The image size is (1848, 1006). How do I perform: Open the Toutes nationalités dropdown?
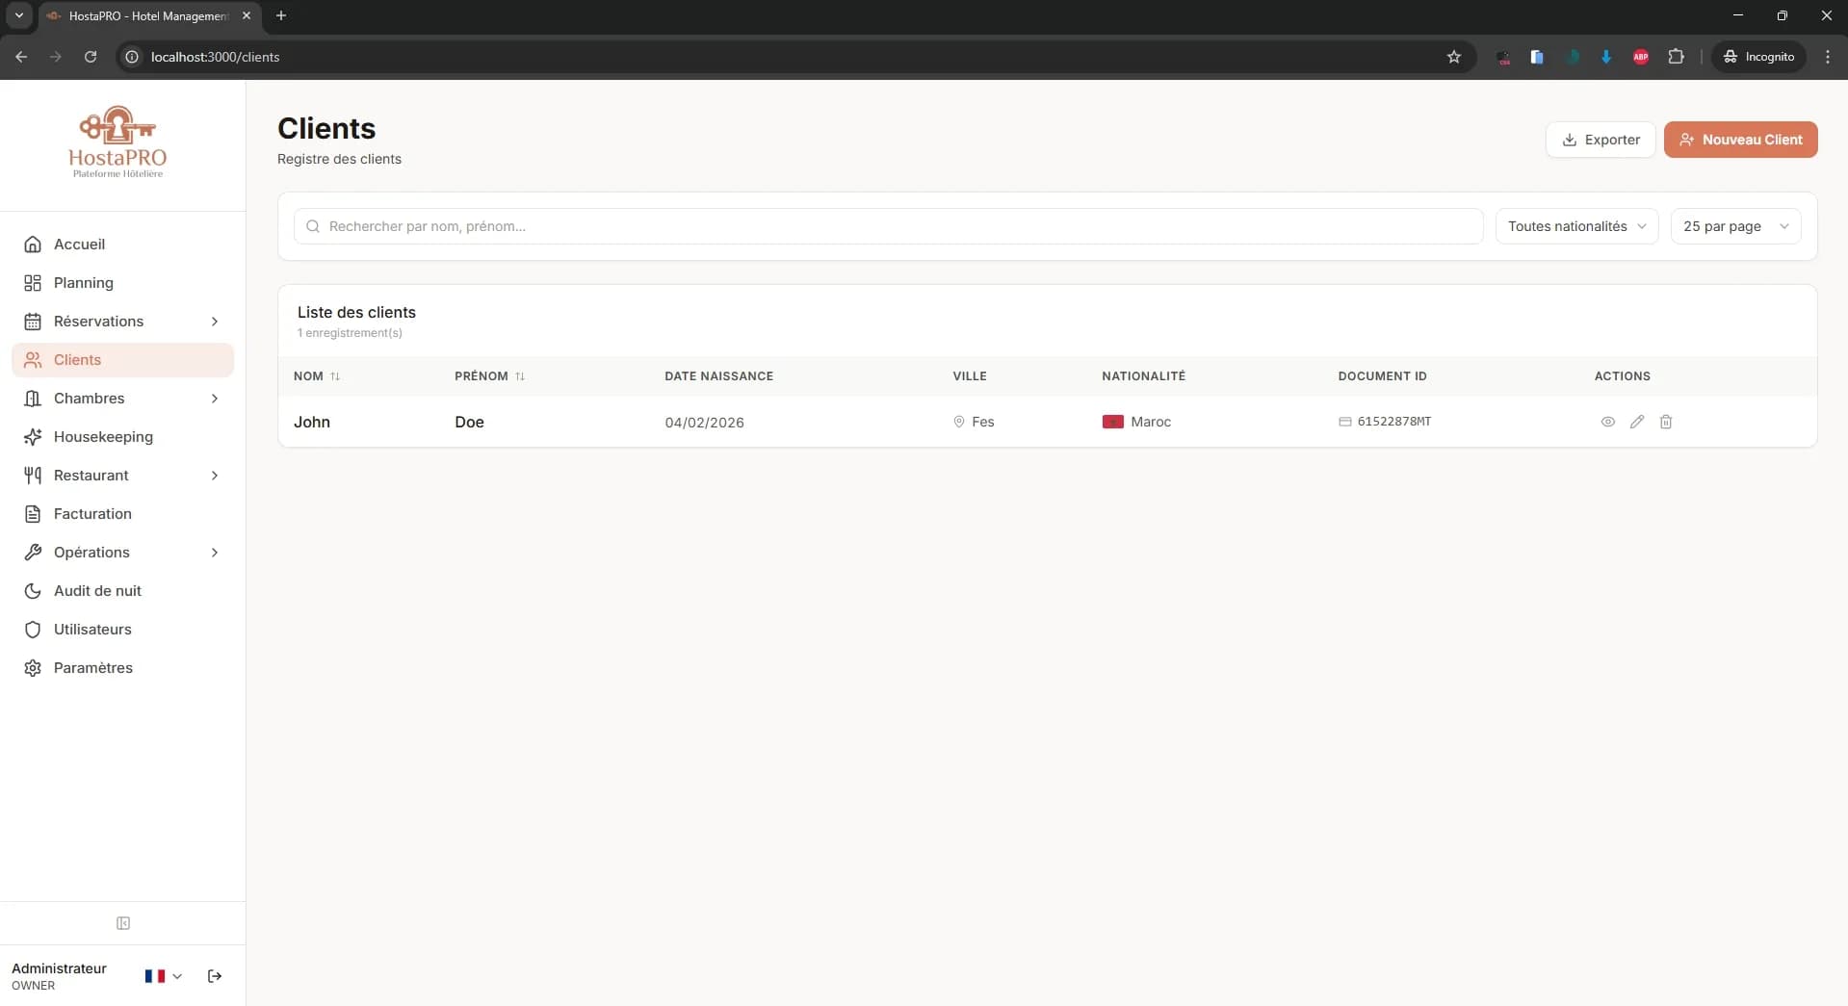1576,225
